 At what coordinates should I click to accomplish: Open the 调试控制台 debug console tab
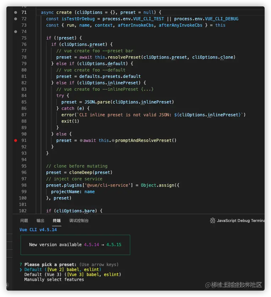click(x=79, y=221)
